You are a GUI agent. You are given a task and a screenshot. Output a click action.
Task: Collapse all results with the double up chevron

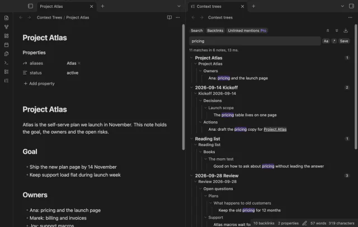[328, 31]
